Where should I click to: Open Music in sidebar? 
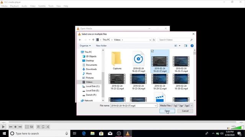[x=87, y=73]
